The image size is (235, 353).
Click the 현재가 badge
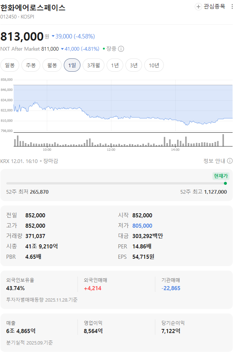point(221,176)
